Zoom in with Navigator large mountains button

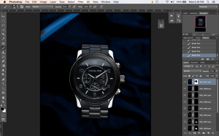[x=213, y=34]
